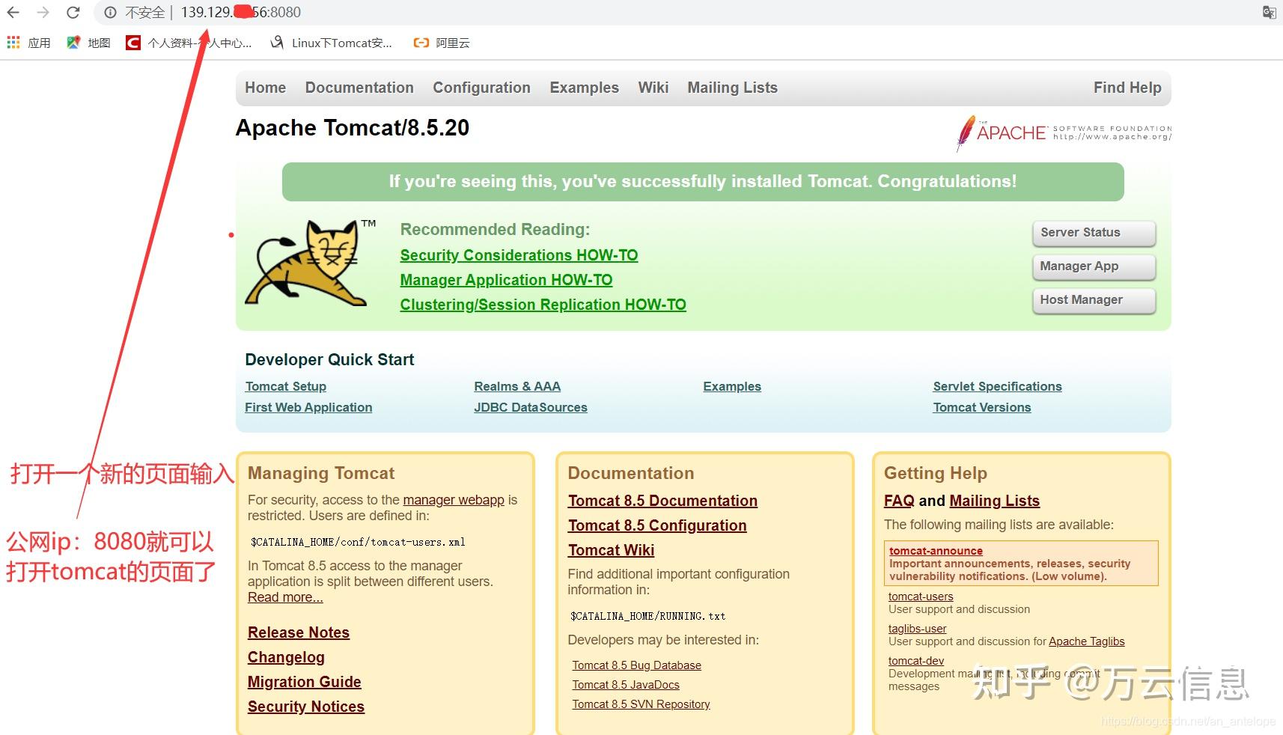
Task: Open the Home nav item
Action: (265, 88)
